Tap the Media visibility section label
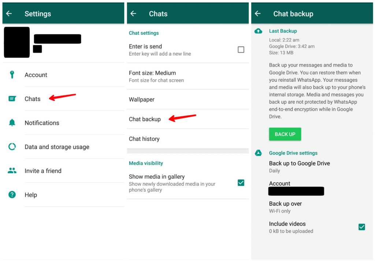 click(146, 163)
